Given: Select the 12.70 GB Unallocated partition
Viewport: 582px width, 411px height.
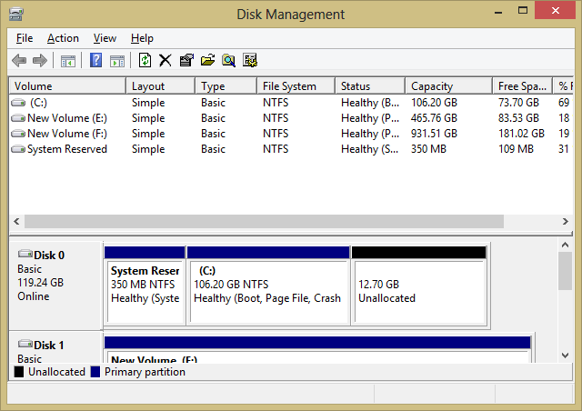Looking at the screenshot, I should 418,291.
